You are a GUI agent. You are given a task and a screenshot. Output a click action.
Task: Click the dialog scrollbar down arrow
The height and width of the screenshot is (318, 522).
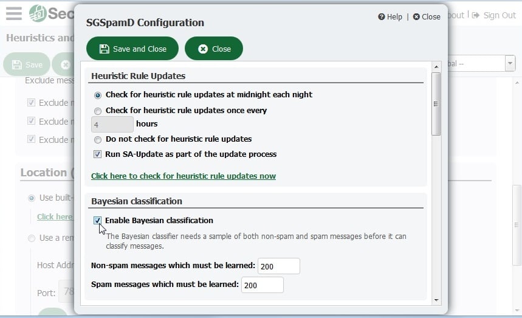436,300
